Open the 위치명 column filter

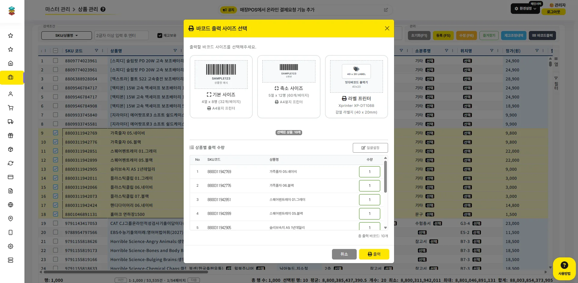click(x=492, y=51)
